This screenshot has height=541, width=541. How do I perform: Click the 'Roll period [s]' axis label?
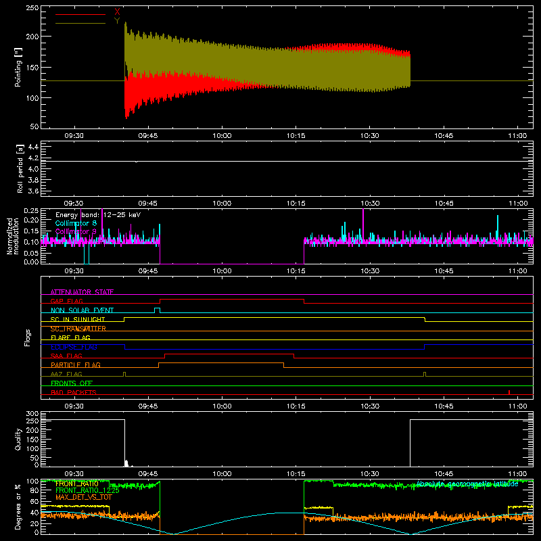tap(20, 168)
